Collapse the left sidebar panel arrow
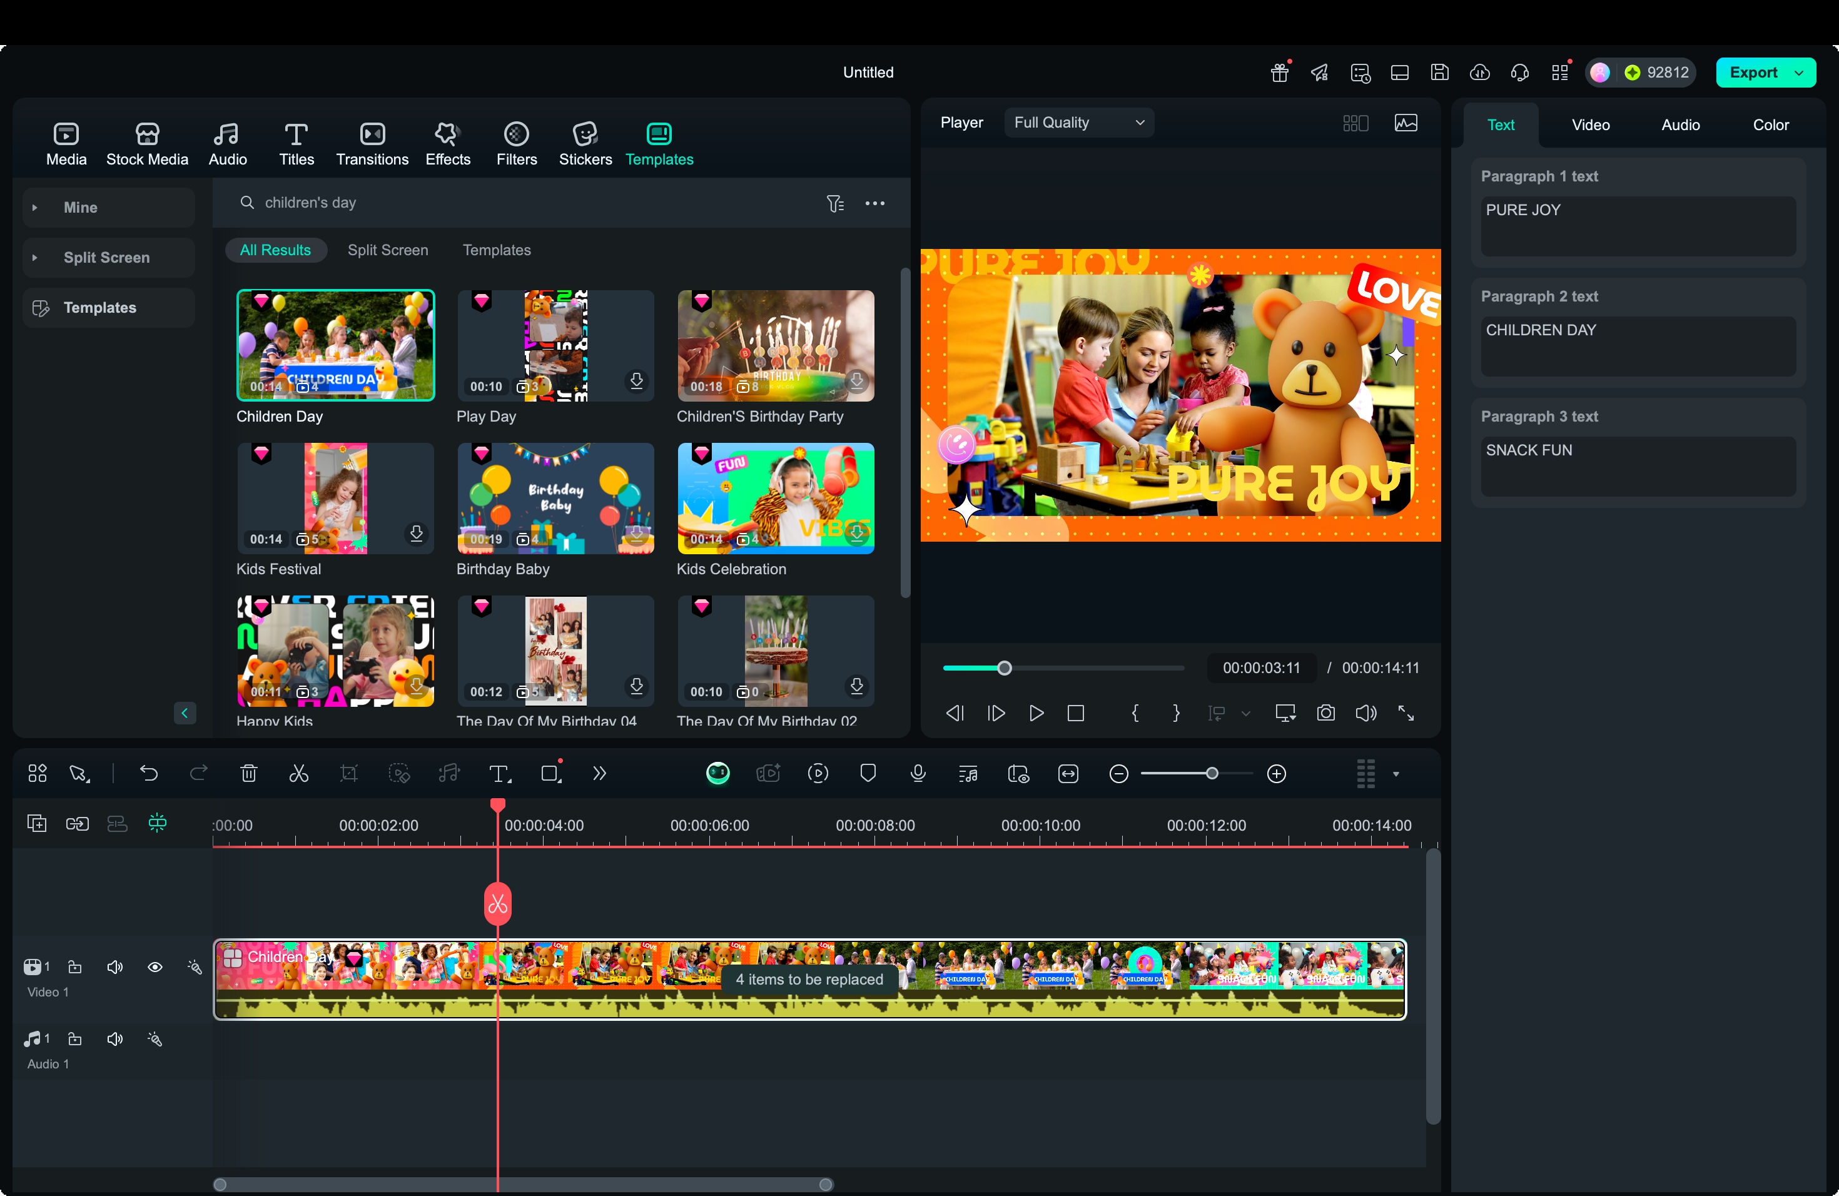The width and height of the screenshot is (1839, 1196). click(184, 713)
